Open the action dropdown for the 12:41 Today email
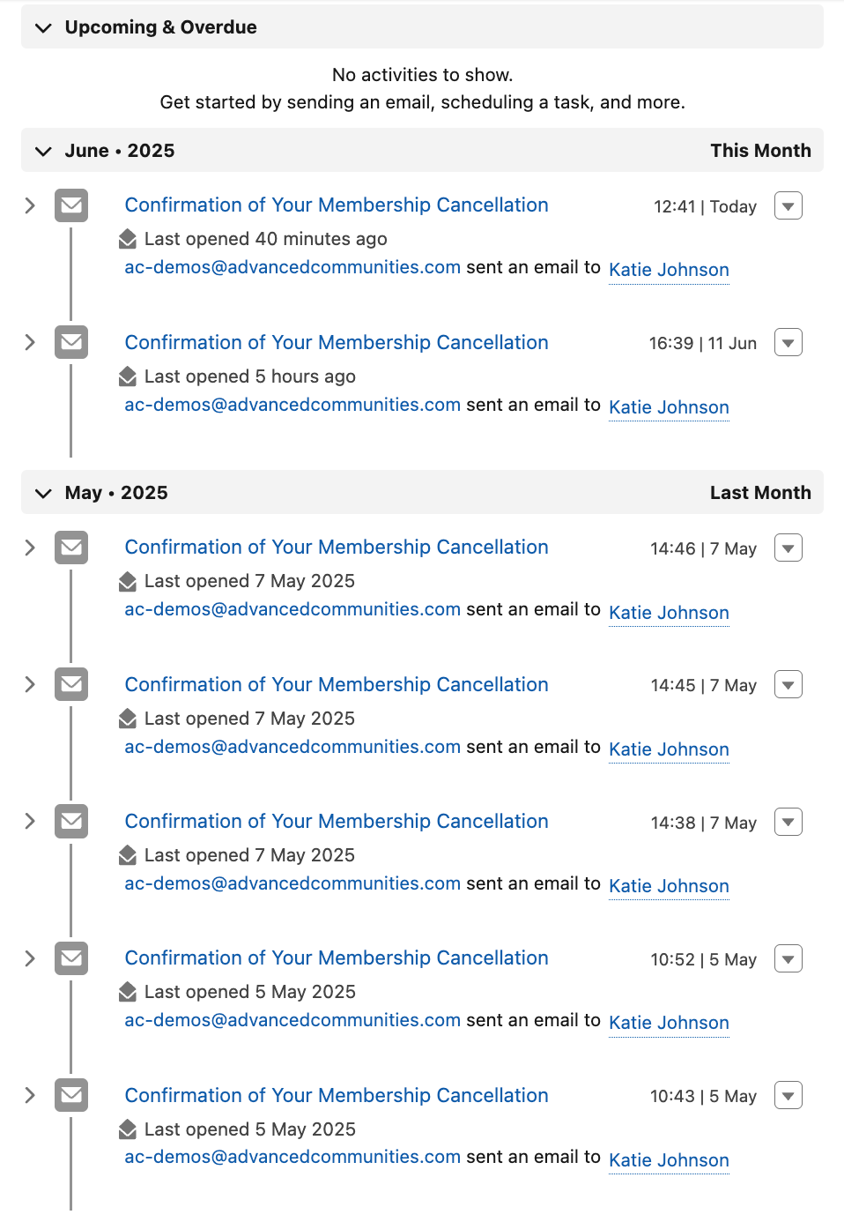Image resolution: width=844 pixels, height=1222 pixels. click(x=788, y=206)
